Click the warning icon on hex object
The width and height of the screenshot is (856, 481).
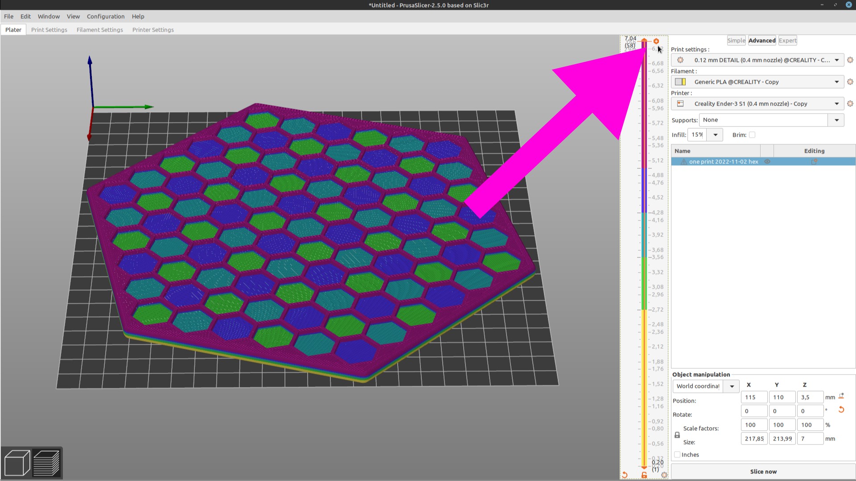(x=683, y=162)
